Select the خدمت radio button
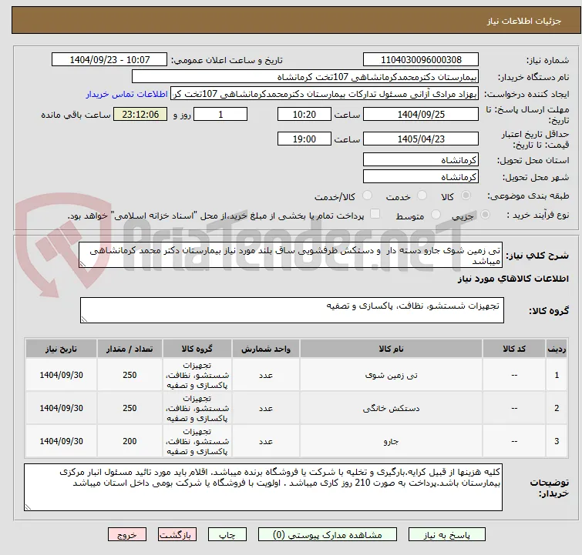The height and width of the screenshot is (555, 582). [422, 196]
